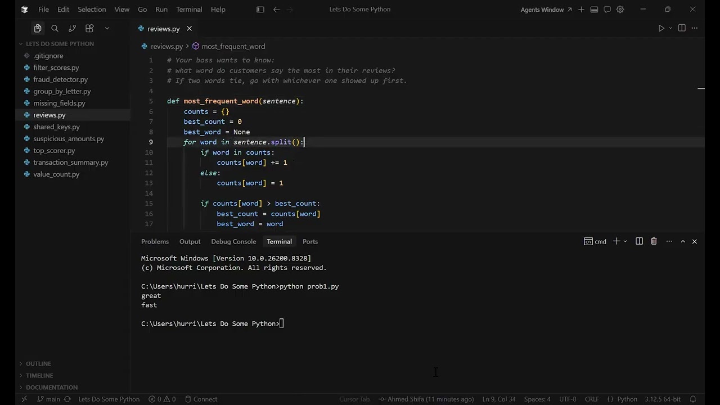This screenshot has width=720, height=405.
Task: Open the Terminal menu
Action: click(x=189, y=10)
